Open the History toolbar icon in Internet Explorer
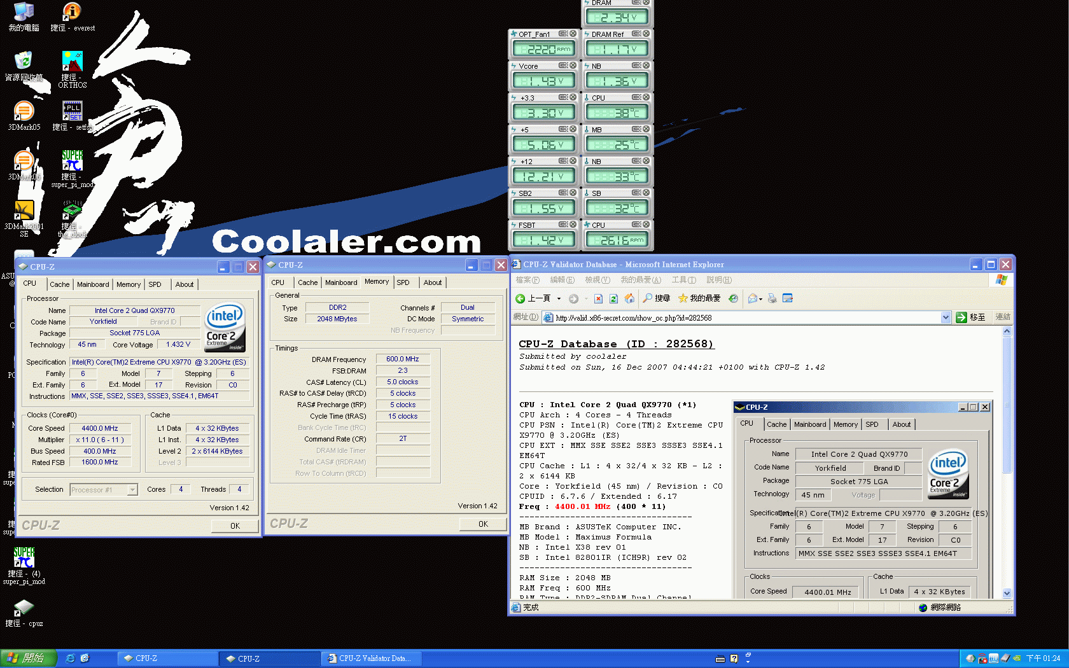Screen dimensions: 1069x668 tap(733, 298)
